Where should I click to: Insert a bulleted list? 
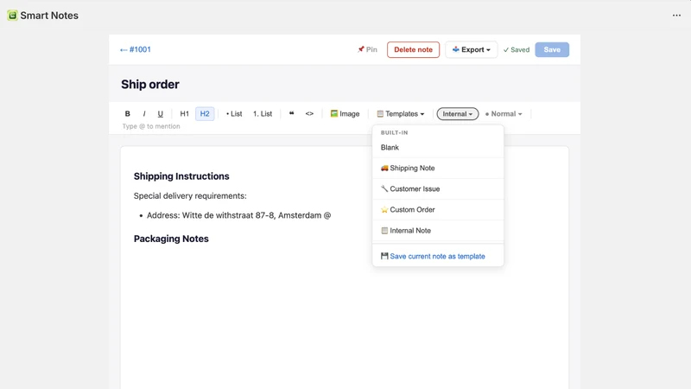(x=234, y=114)
